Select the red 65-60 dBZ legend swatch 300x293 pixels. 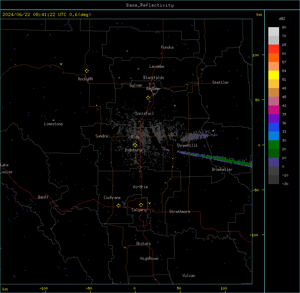[274, 49]
